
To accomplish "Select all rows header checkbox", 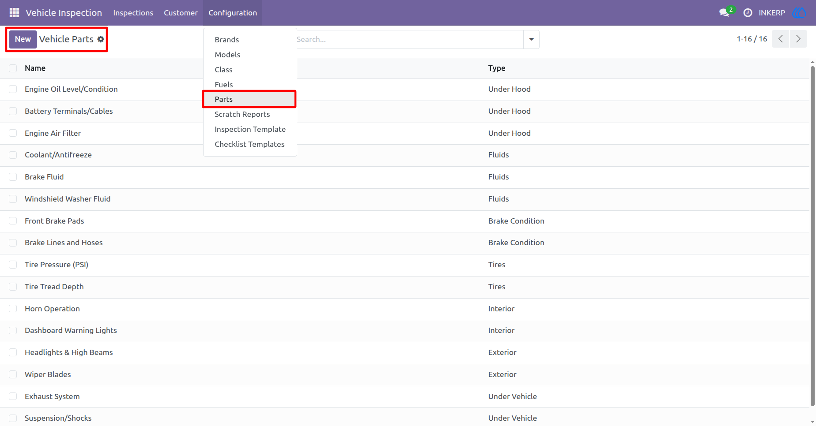I will (13, 68).
